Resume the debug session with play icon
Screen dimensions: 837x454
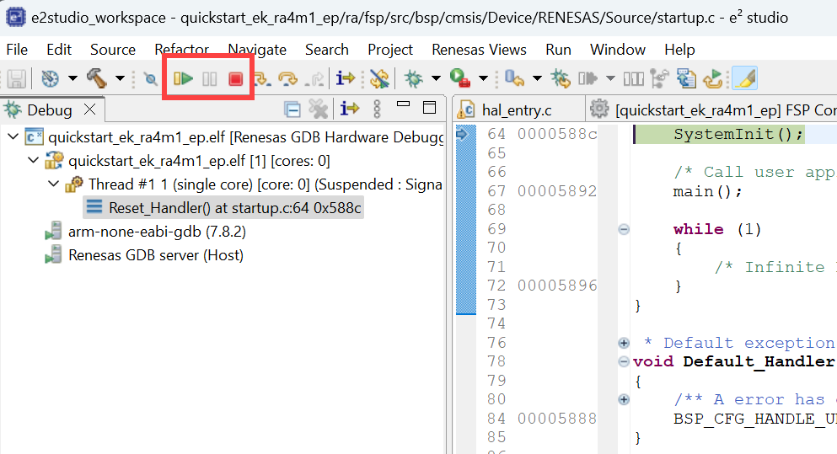point(183,79)
